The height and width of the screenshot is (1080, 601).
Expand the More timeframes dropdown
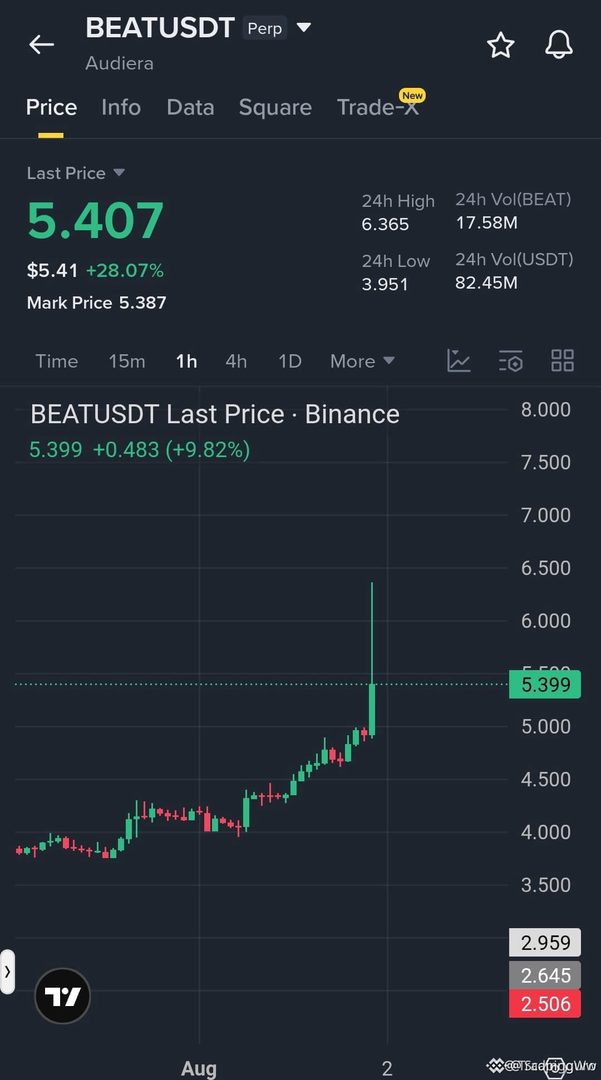(362, 361)
